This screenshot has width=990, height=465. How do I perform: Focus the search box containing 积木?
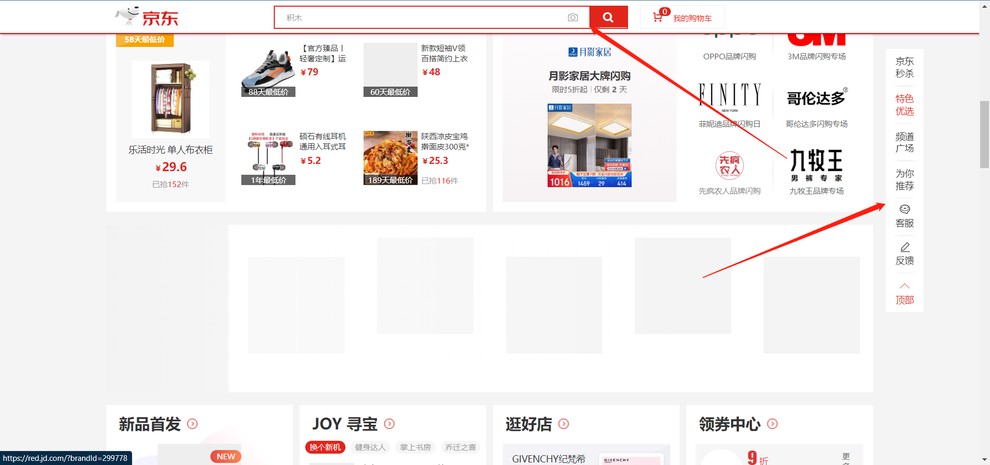coord(432,18)
